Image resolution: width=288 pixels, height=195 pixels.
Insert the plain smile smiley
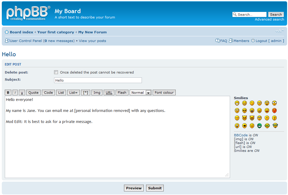[244, 103]
